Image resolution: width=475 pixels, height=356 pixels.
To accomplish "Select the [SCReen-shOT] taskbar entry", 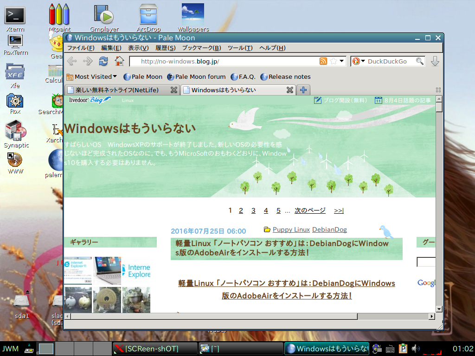I will tap(154, 349).
